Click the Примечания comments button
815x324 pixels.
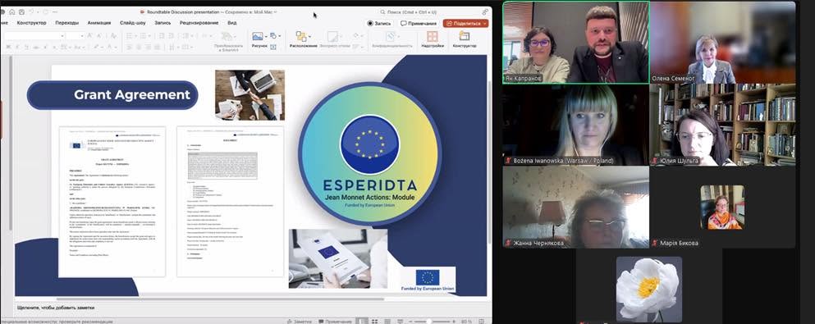(x=418, y=23)
